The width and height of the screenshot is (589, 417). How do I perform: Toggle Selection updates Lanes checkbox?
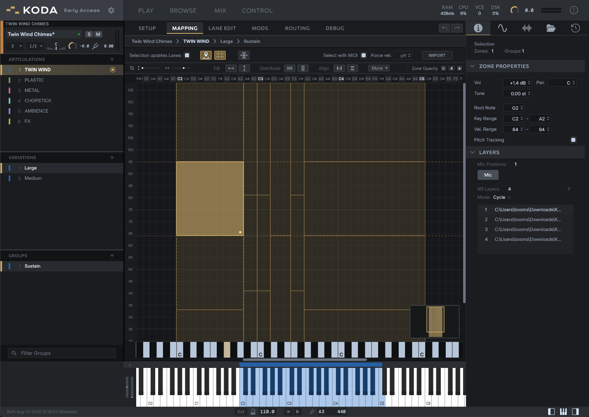point(187,55)
